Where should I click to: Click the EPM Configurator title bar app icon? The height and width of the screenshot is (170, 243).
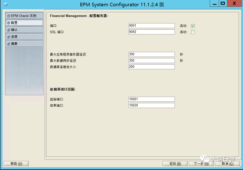click(x=5, y=4)
